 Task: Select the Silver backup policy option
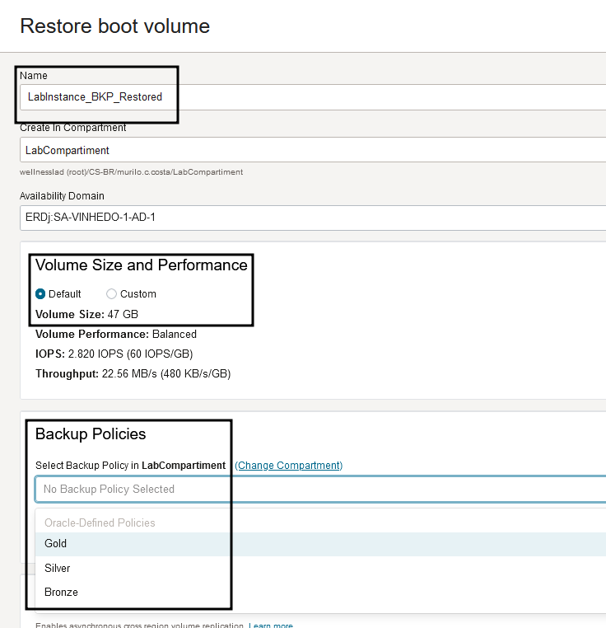pos(58,568)
